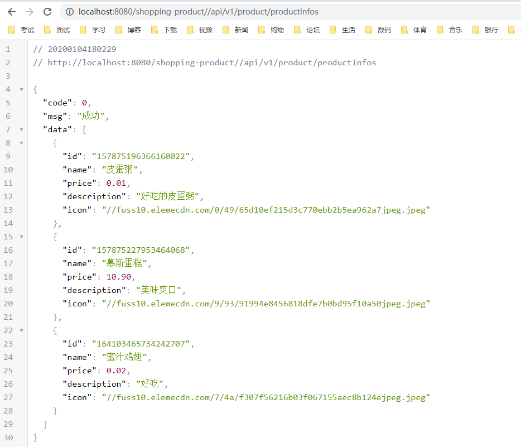Open the 数码 bookmark folder

(378, 30)
